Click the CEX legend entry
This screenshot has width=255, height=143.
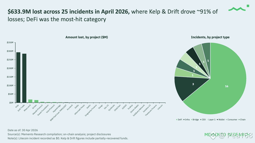[x=203, y=120]
